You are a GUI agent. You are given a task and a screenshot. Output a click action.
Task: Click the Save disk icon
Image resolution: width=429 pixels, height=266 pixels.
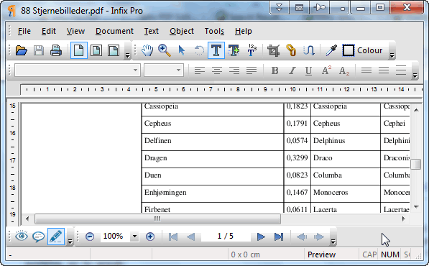pos(39,50)
